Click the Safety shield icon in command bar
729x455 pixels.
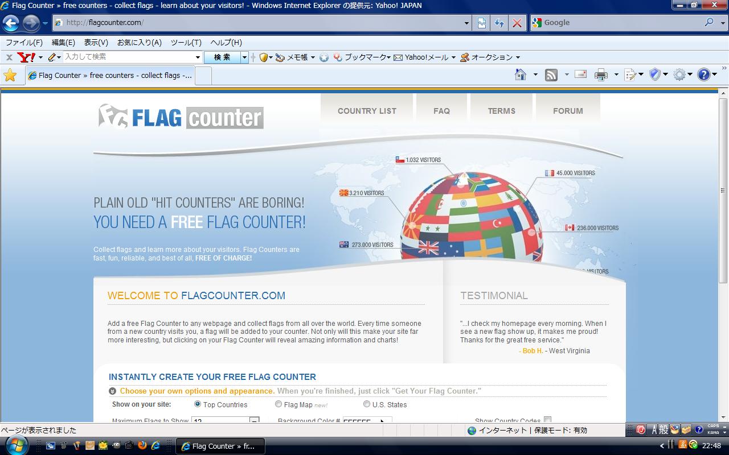tap(655, 75)
